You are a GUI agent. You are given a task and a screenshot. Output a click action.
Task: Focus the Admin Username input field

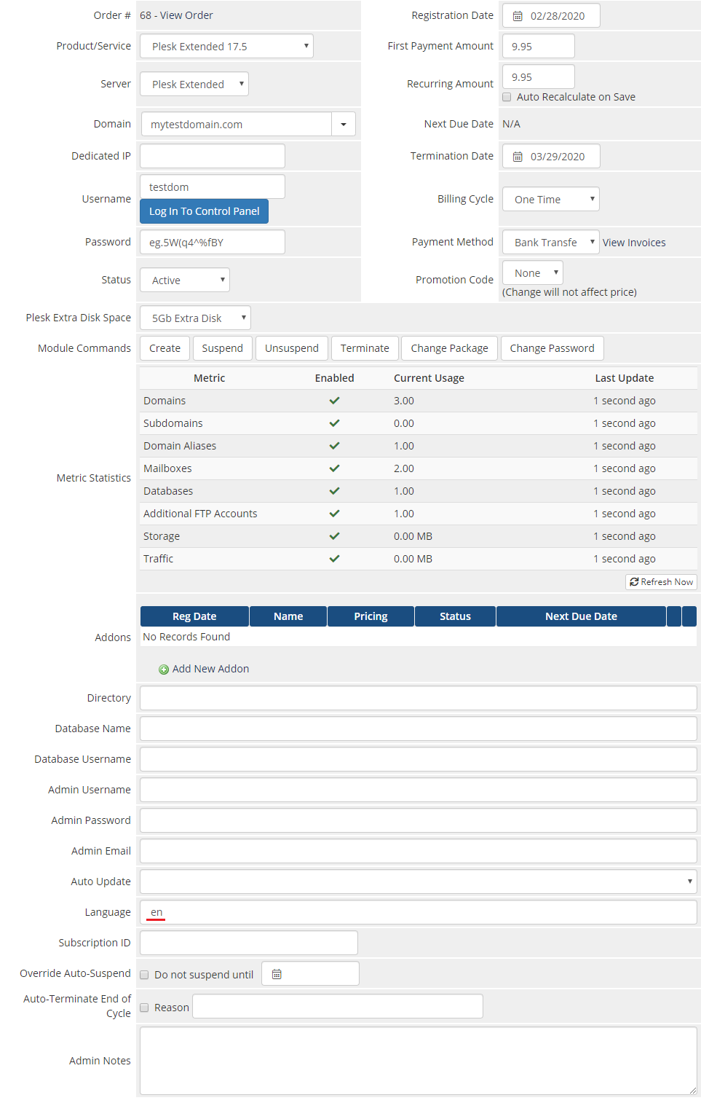419,790
